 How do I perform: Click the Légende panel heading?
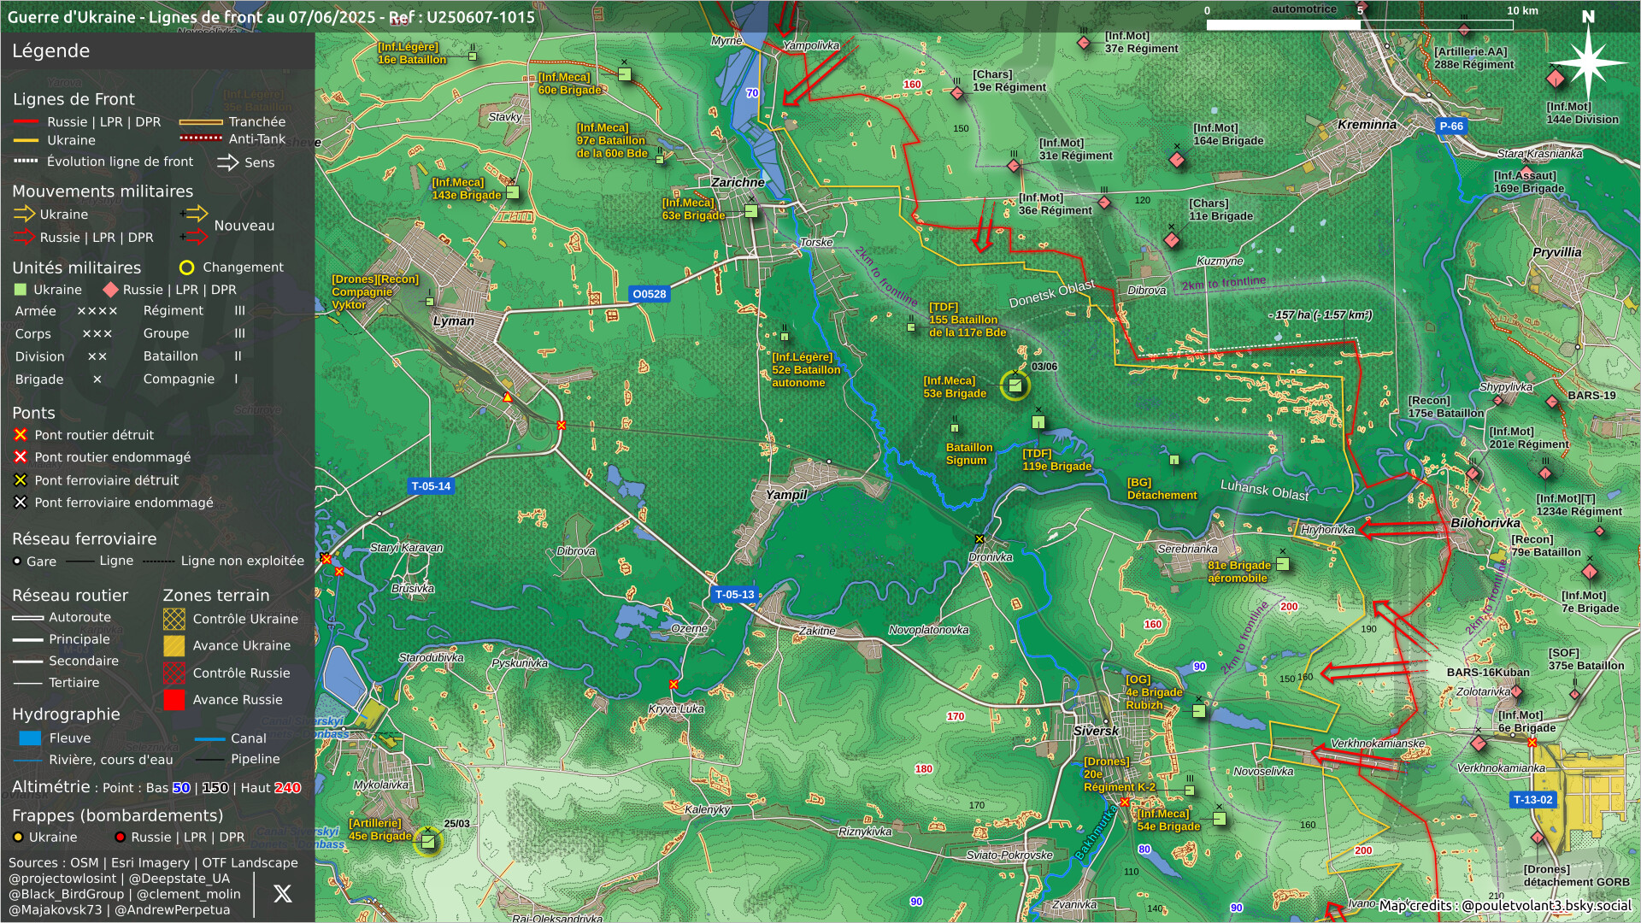tap(51, 51)
